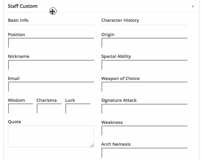Click the Wisdom number box

pos(21,109)
